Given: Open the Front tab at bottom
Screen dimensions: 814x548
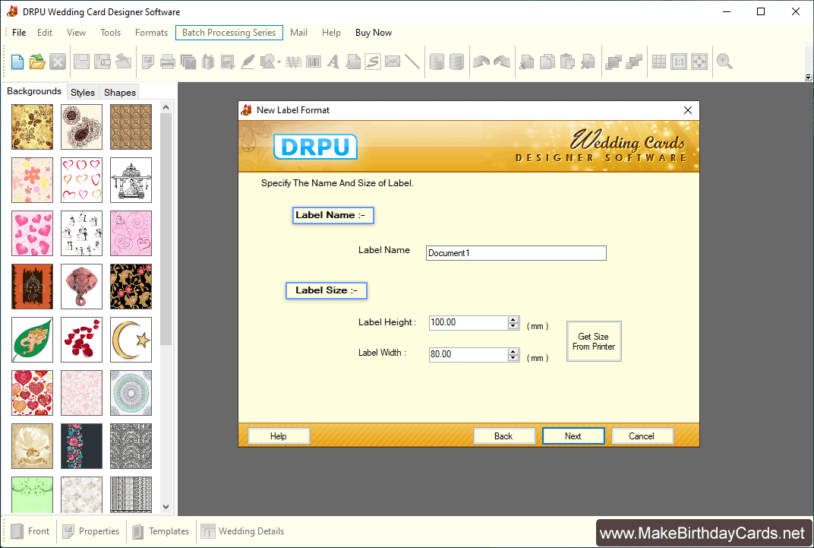Looking at the screenshot, I should tap(30, 531).
